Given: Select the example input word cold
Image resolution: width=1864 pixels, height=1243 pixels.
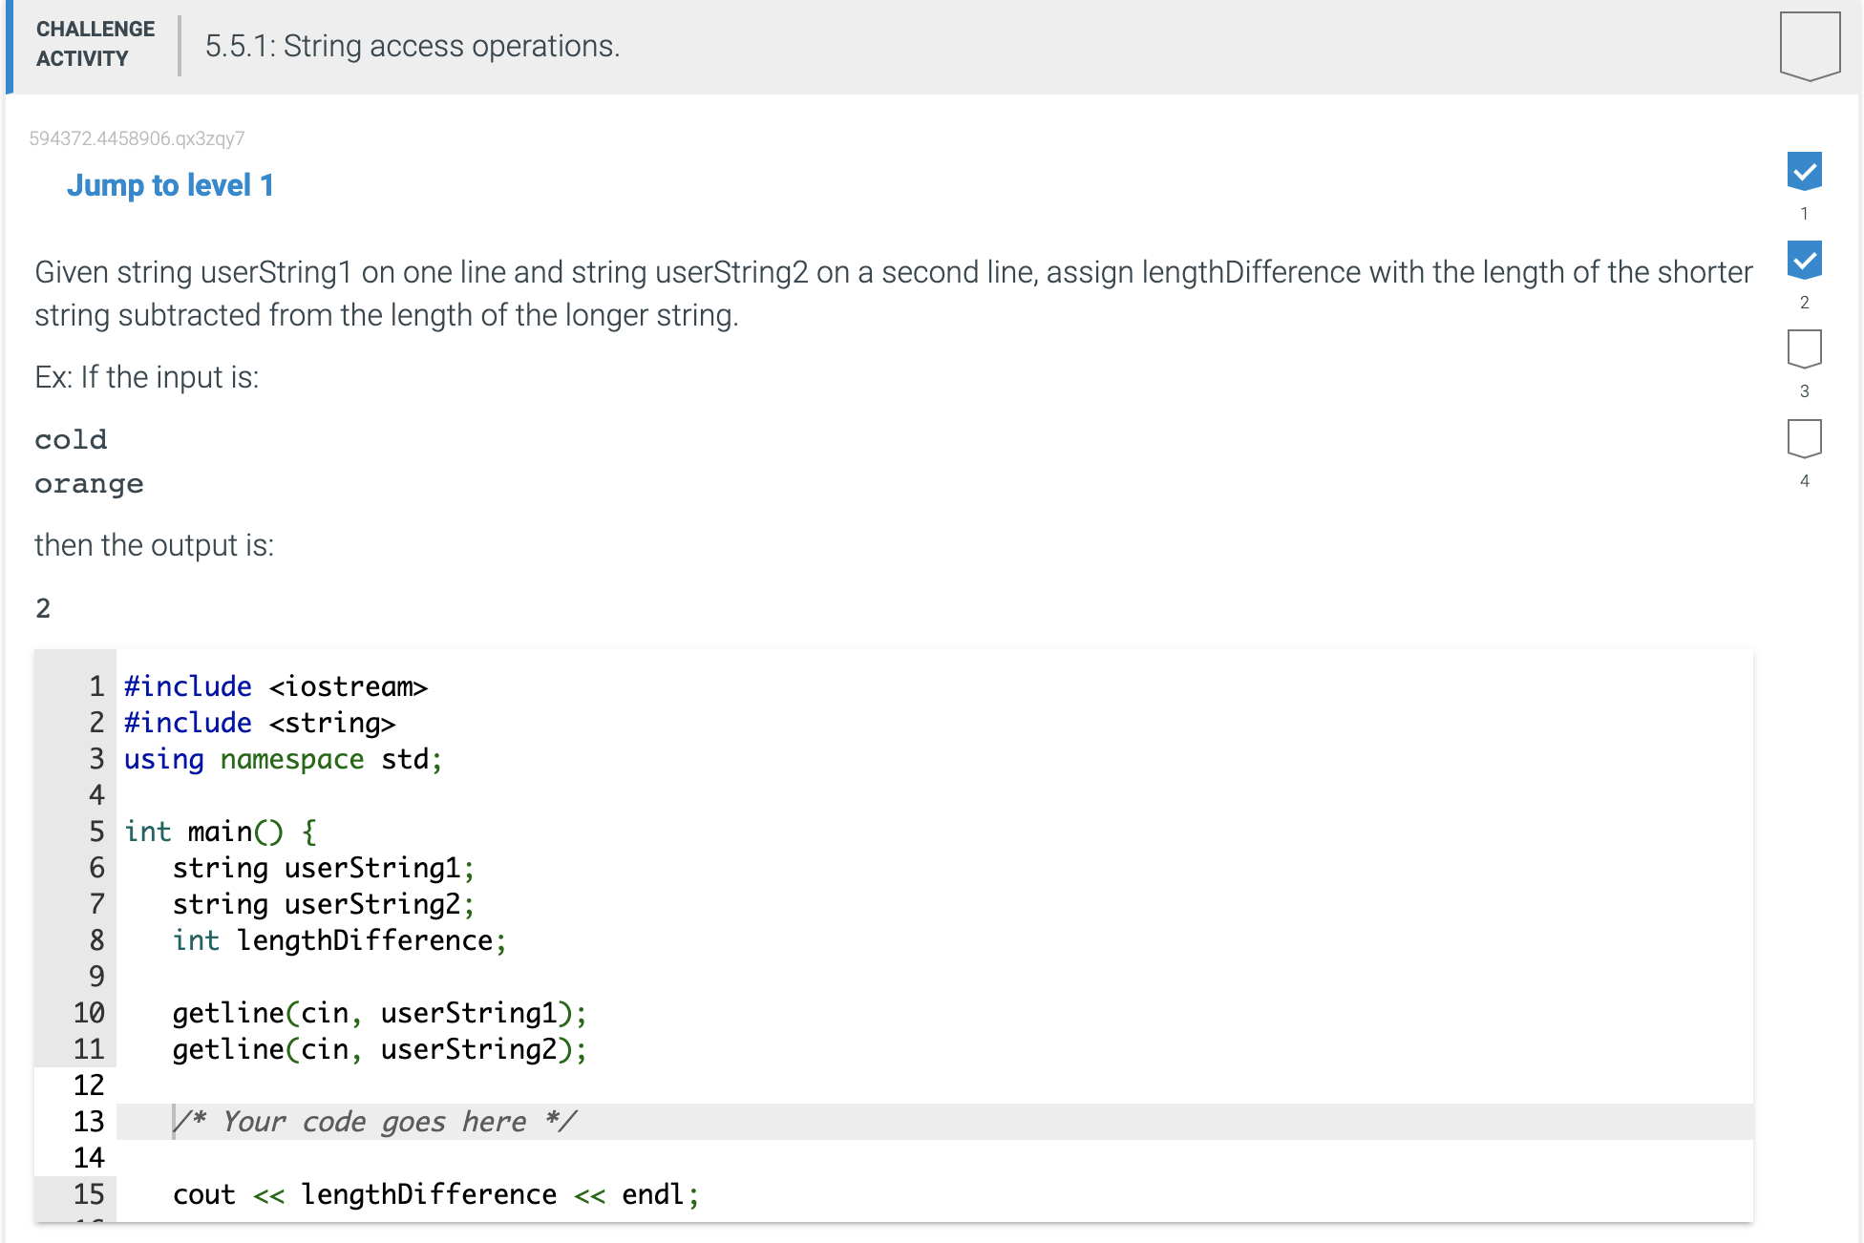Looking at the screenshot, I should [70, 439].
